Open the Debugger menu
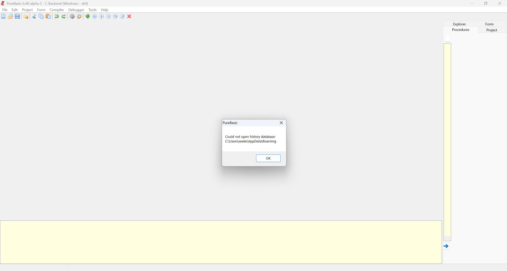This screenshot has height=271, width=507. 76,10
